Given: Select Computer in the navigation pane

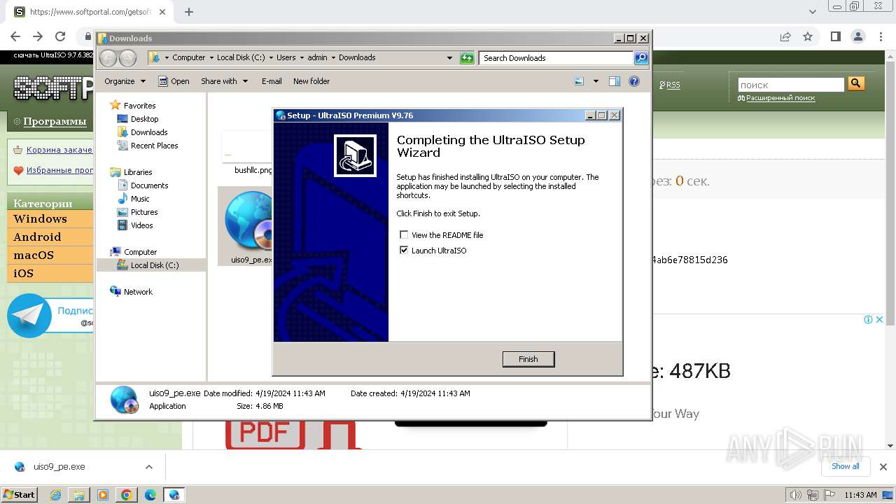Looking at the screenshot, I should (x=140, y=252).
